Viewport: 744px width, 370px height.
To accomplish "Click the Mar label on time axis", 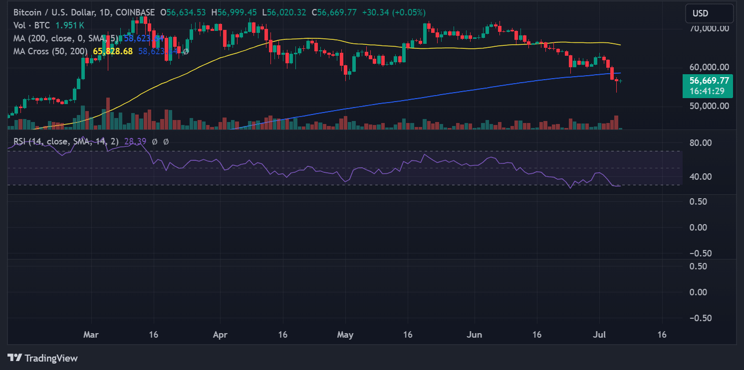I will pyautogui.click(x=91, y=335).
